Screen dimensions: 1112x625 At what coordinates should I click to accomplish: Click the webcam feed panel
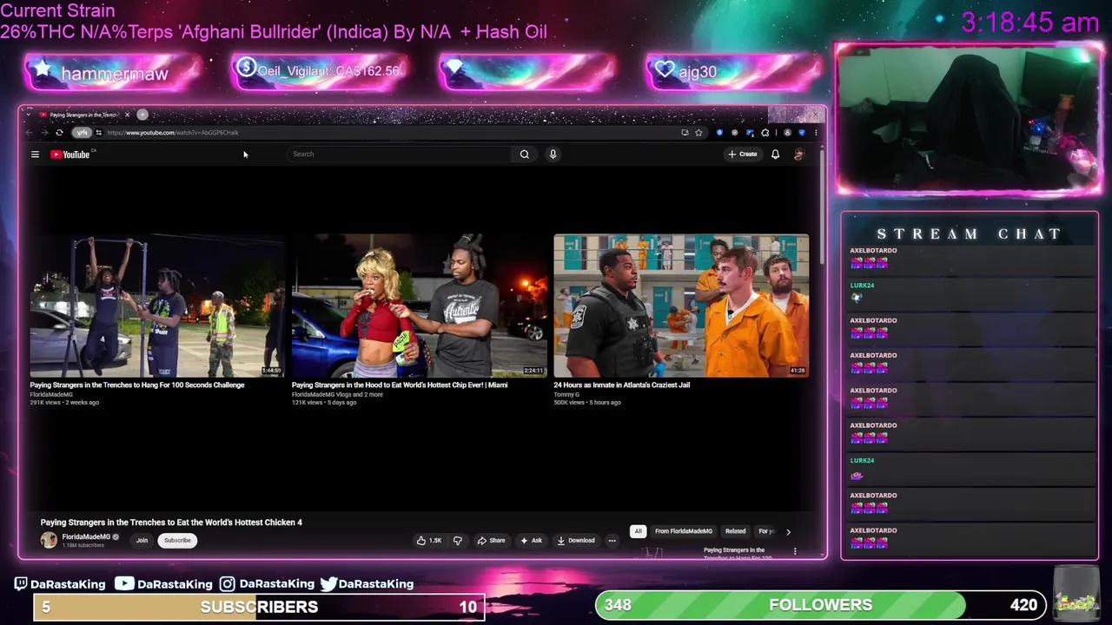(x=969, y=119)
